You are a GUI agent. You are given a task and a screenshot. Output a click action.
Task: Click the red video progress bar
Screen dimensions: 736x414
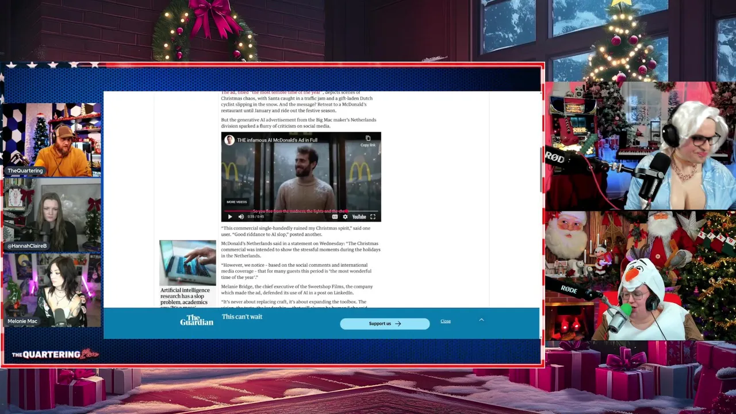[x=301, y=211]
